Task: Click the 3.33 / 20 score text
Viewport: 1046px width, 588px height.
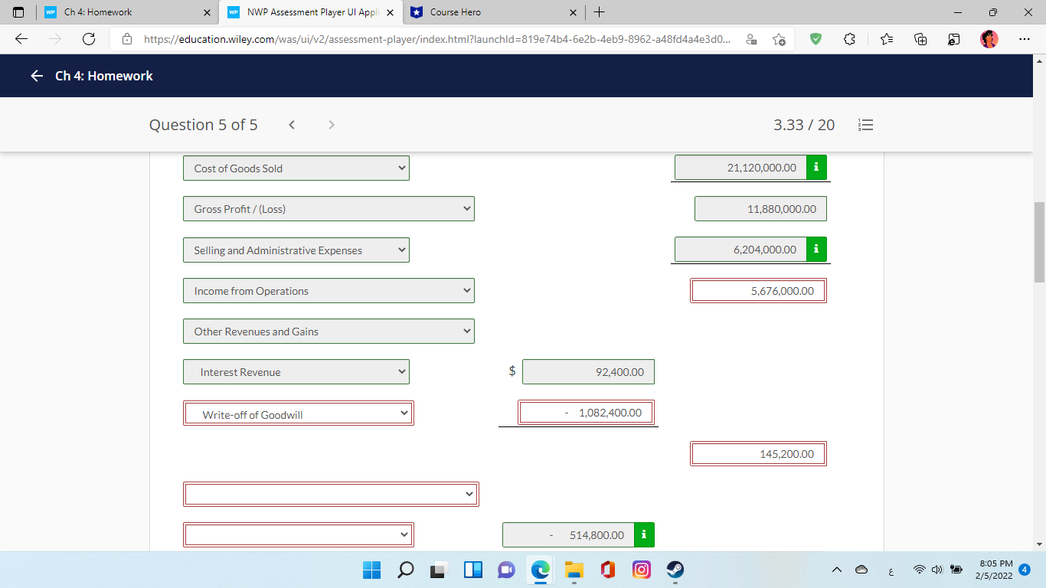Action: (x=804, y=125)
